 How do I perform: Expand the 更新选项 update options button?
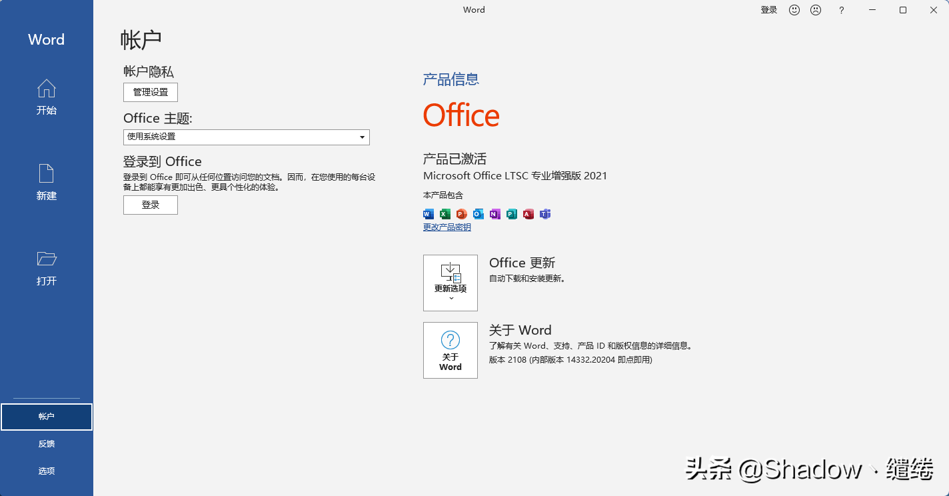pyautogui.click(x=451, y=283)
